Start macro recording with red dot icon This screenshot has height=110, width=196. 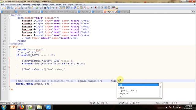(x=96, y=8)
